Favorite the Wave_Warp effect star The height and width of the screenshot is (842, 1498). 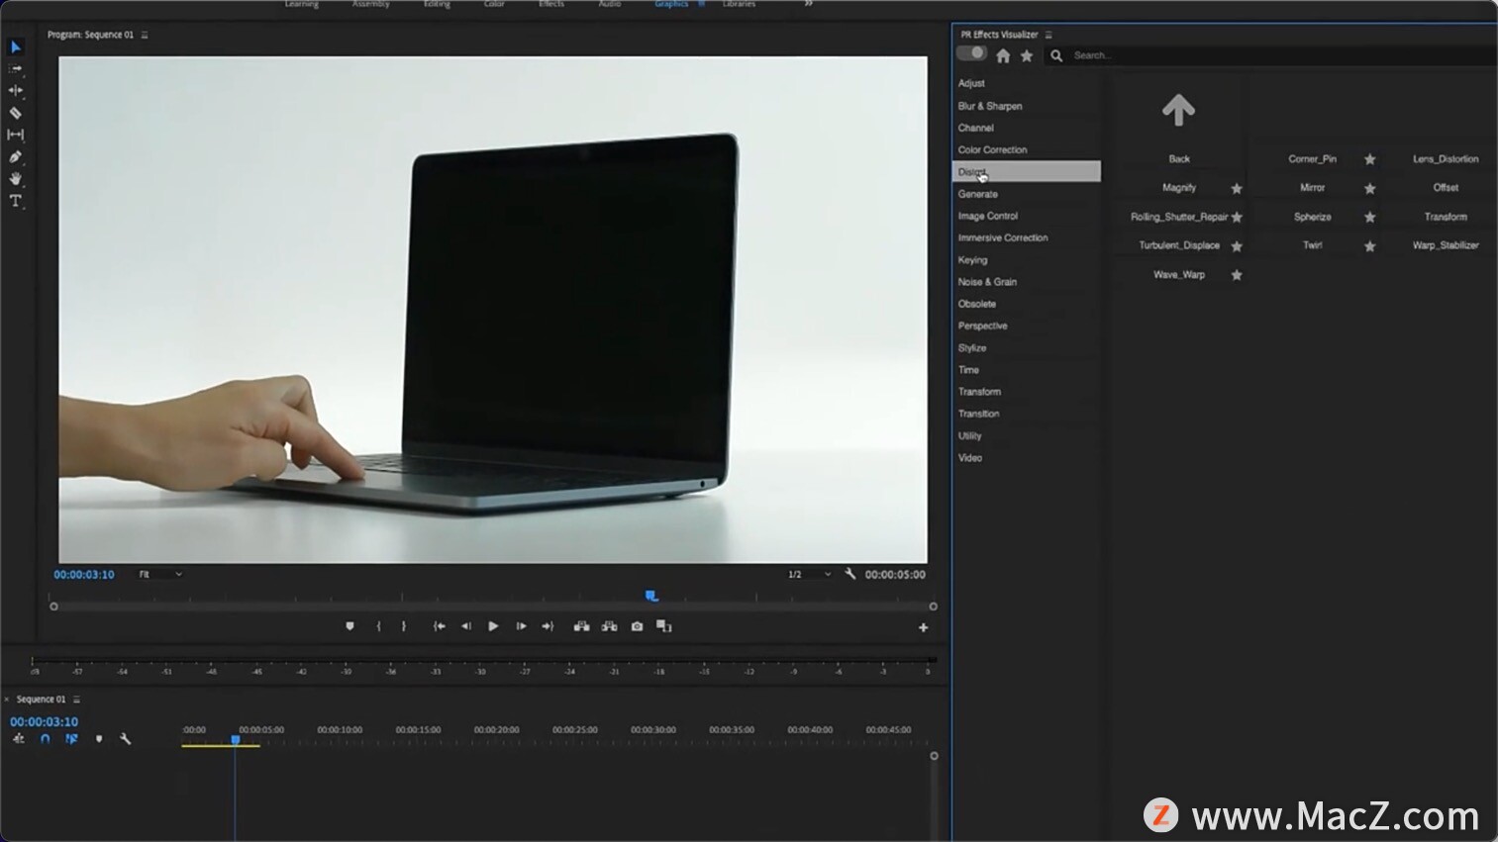1237,275
